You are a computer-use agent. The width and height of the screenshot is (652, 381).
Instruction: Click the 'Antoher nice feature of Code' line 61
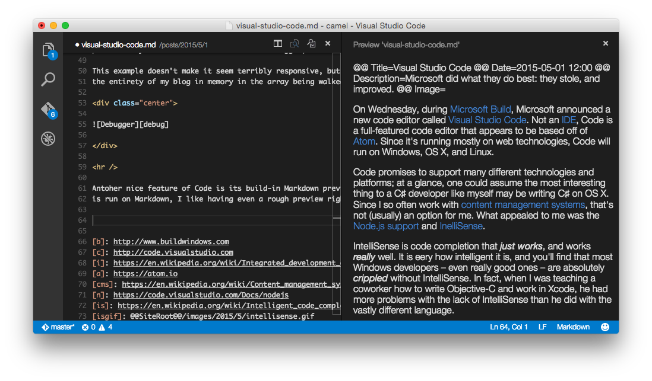(x=216, y=188)
